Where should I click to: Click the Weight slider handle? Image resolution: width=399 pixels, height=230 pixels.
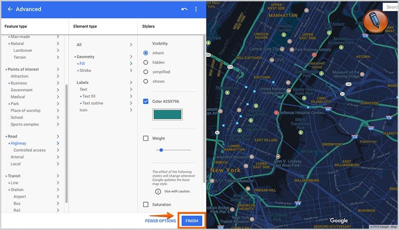(x=161, y=150)
